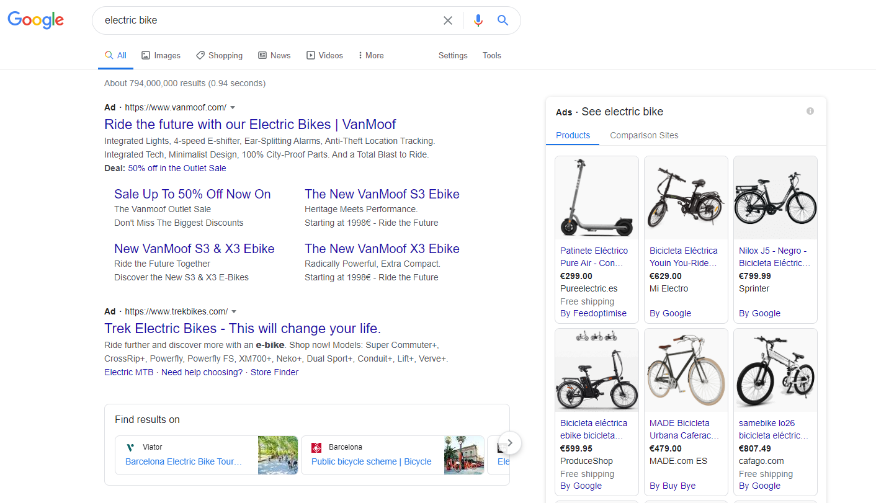Click the Patinete Eléctrico scooter product image
Screen dimensions: 876x503
pos(596,197)
